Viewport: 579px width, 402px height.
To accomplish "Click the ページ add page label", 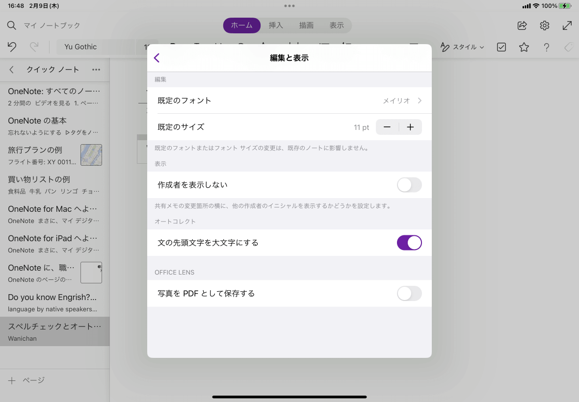I will tap(33, 380).
